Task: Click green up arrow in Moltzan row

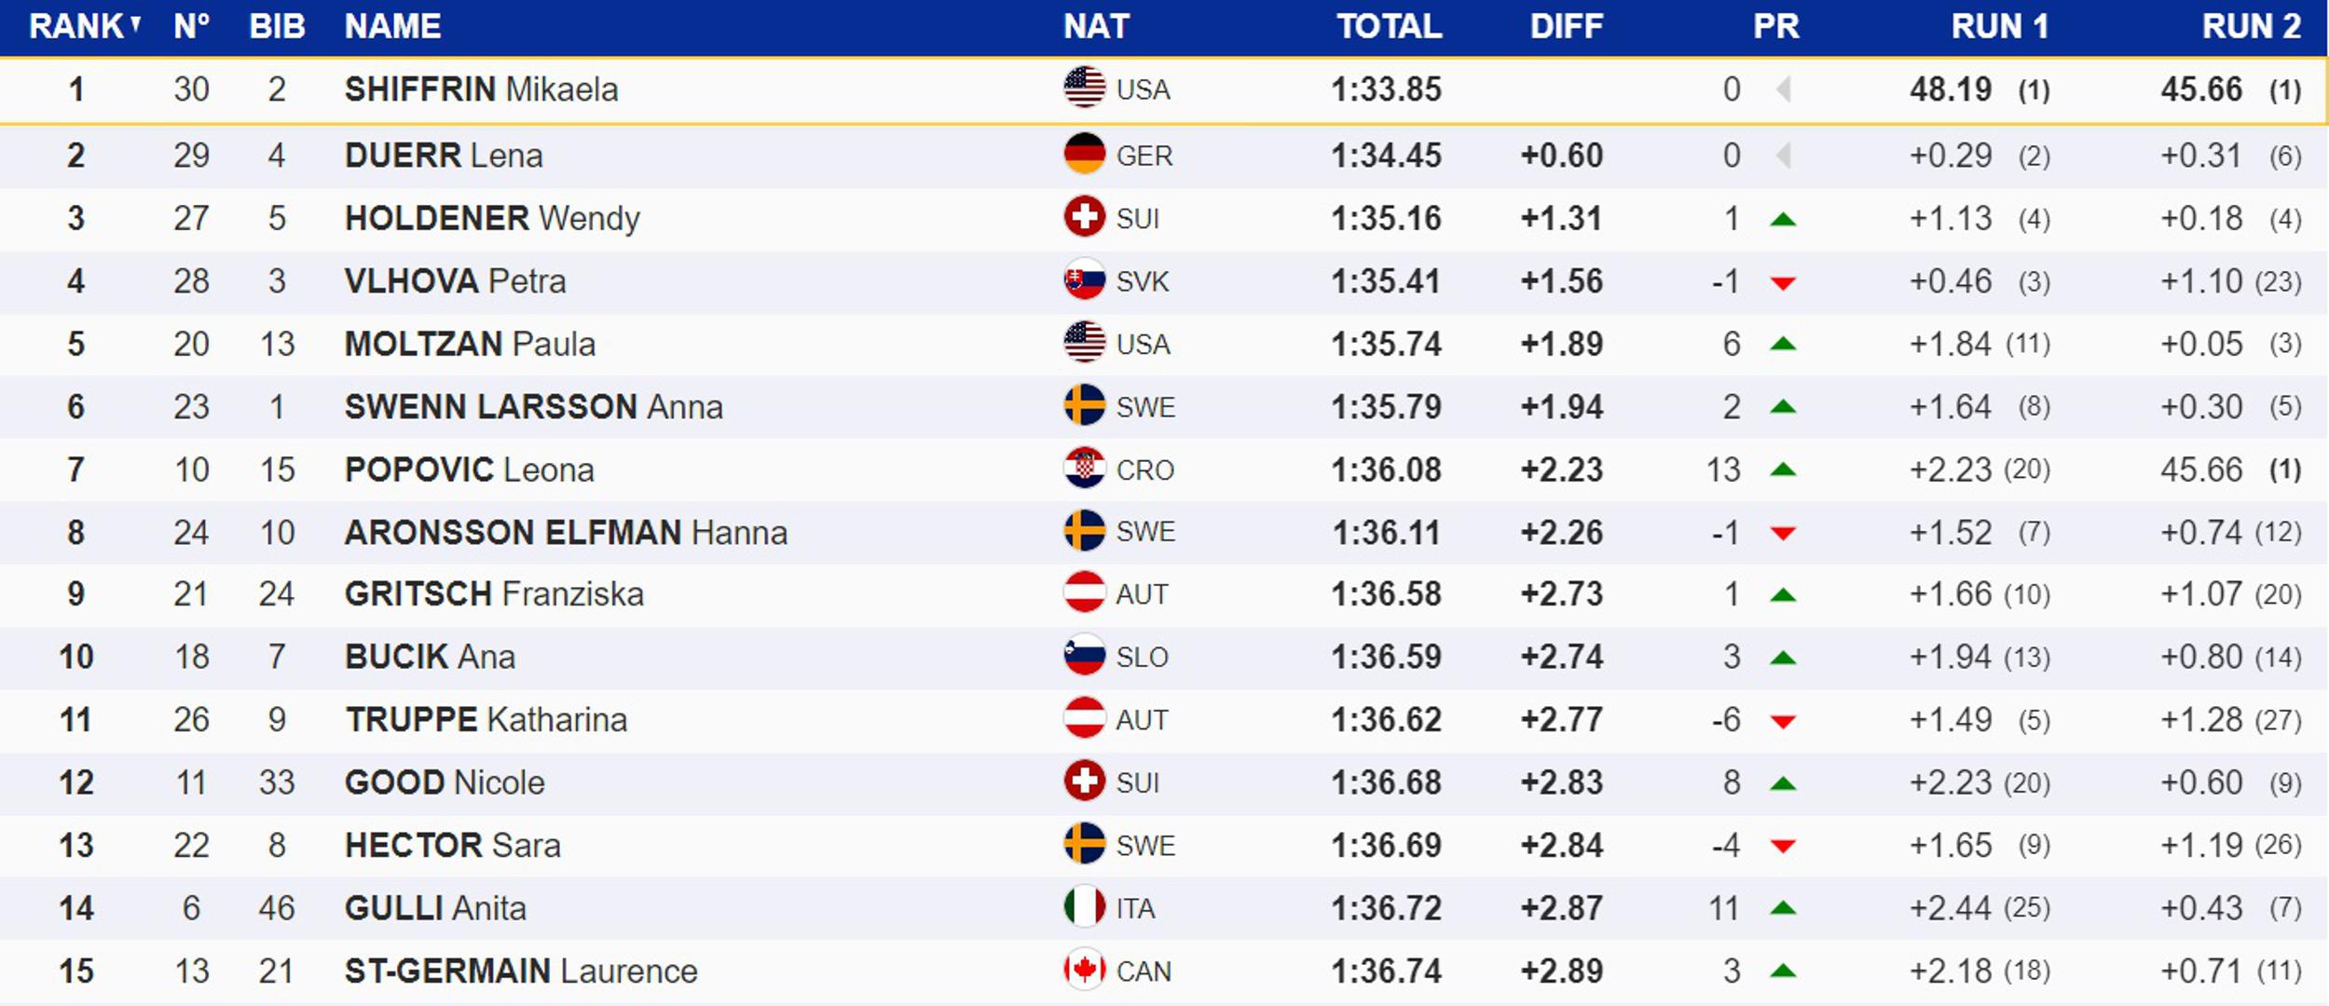Action: (x=1782, y=345)
